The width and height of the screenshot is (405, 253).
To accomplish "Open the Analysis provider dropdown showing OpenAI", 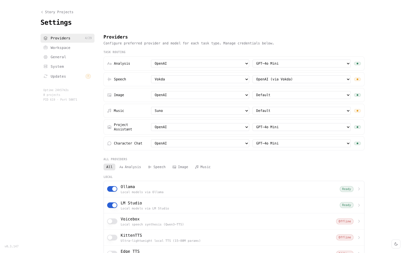I will coord(200,64).
